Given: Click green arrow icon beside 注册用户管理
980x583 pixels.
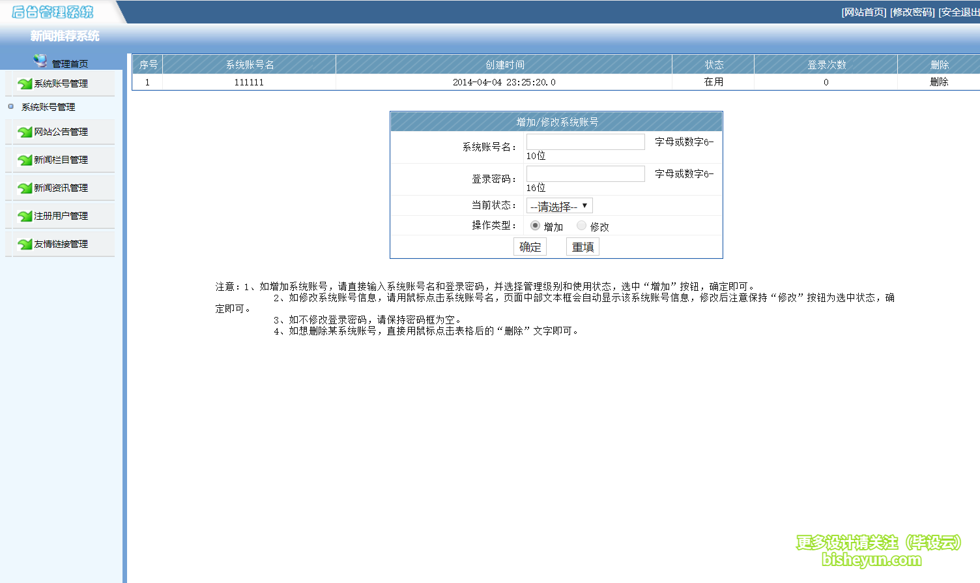Looking at the screenshot, I should pyautogui.click(x=25, y=216).
